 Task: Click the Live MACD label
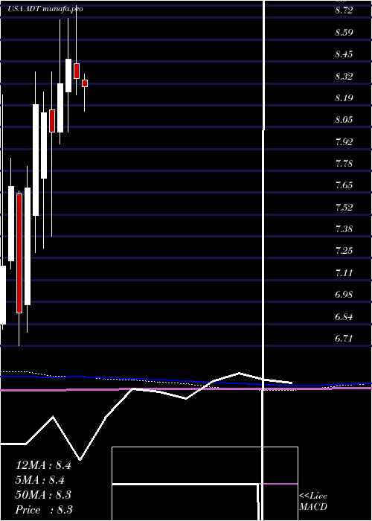tap(313, 502)
